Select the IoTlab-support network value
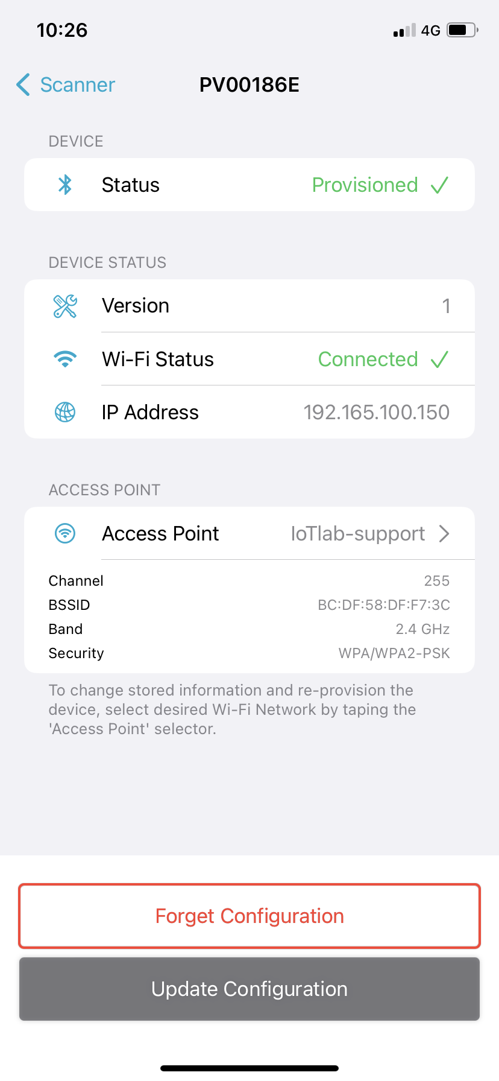499x1081 pixels. 357,534
